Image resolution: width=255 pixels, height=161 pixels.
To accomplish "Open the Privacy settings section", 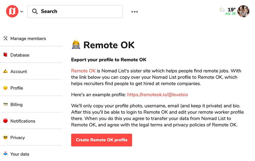I will point(18,138).
